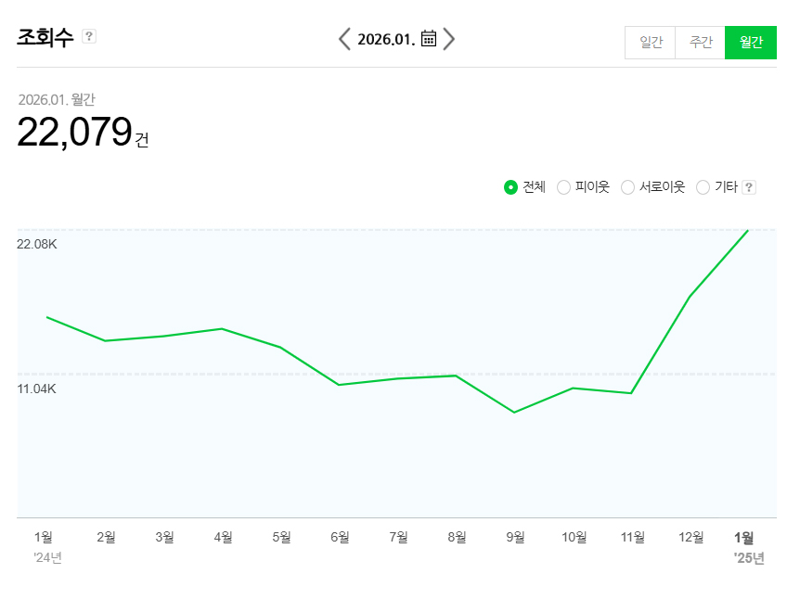Image resolution: width=800 pixels, height=599 pixels.
Task: Go to next month with right chevron
Action: point(449,39)
